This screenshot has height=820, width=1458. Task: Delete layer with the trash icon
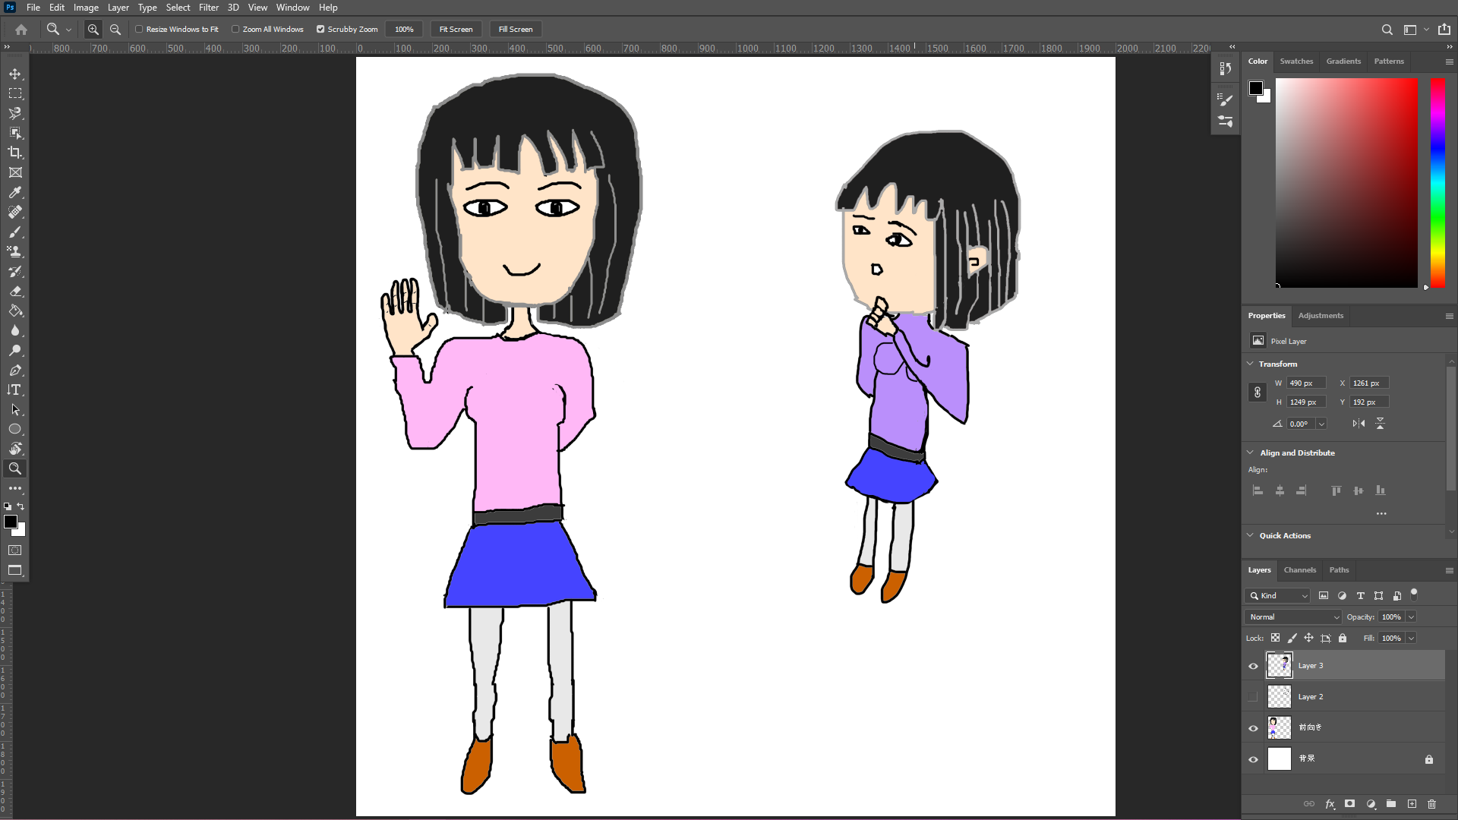point(1432,803)
